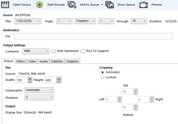This screenshot has height=124, width=178.
Task: Click the Add to Queue icon
Action: point(72,5)
